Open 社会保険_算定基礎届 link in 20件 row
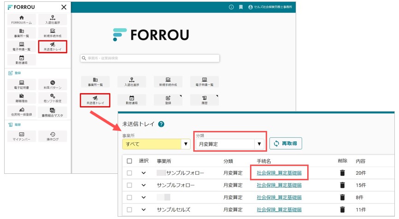The image size is (399, 219). (x=279, y=173)
